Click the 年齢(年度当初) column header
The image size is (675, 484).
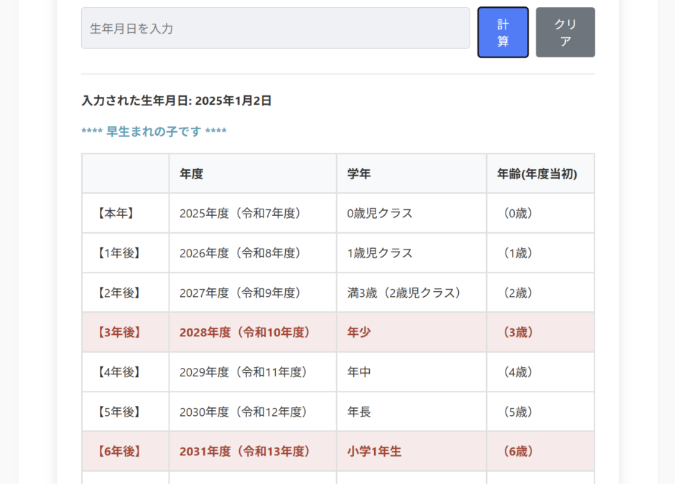536,174
